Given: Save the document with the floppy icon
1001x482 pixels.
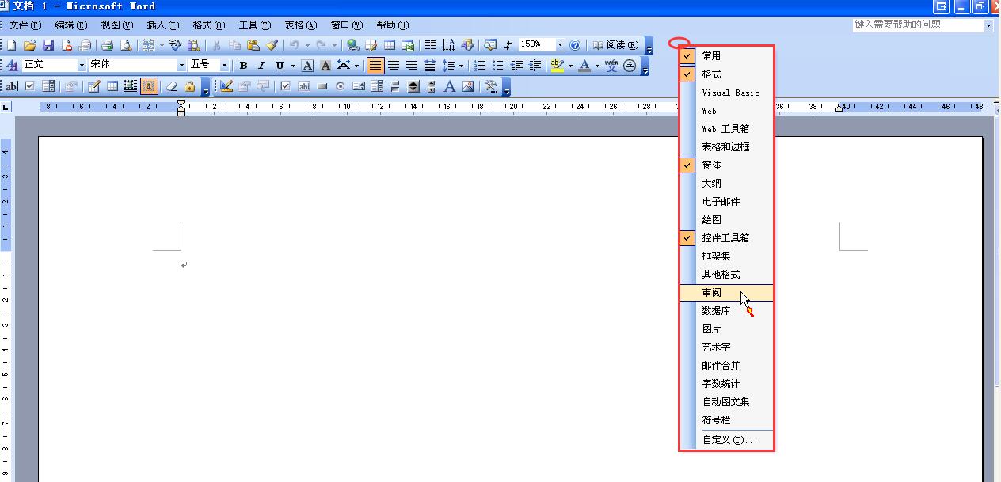Looking at the screenshot, I should point(48,45).
